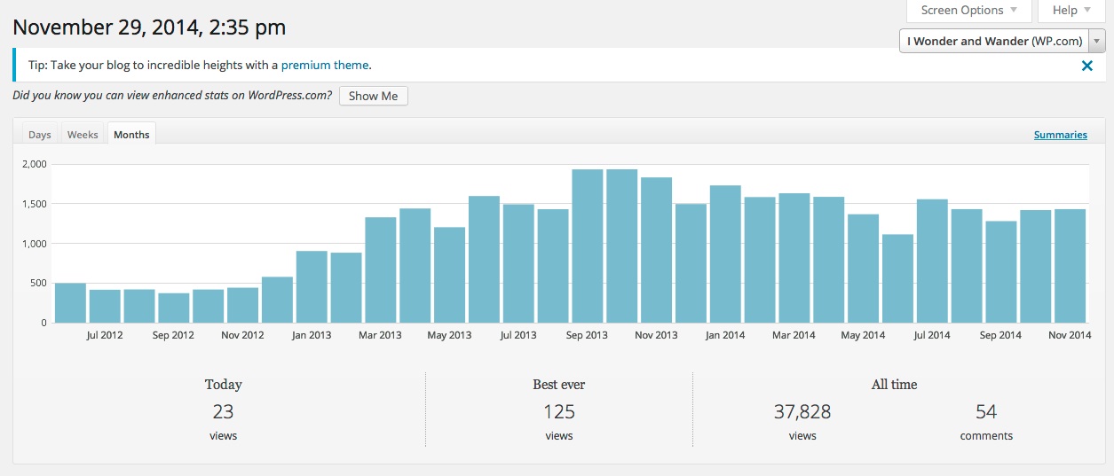
Task: Click the Sep 2013 bar in chart
Action: pyautogui.click(x=588, y=246)
